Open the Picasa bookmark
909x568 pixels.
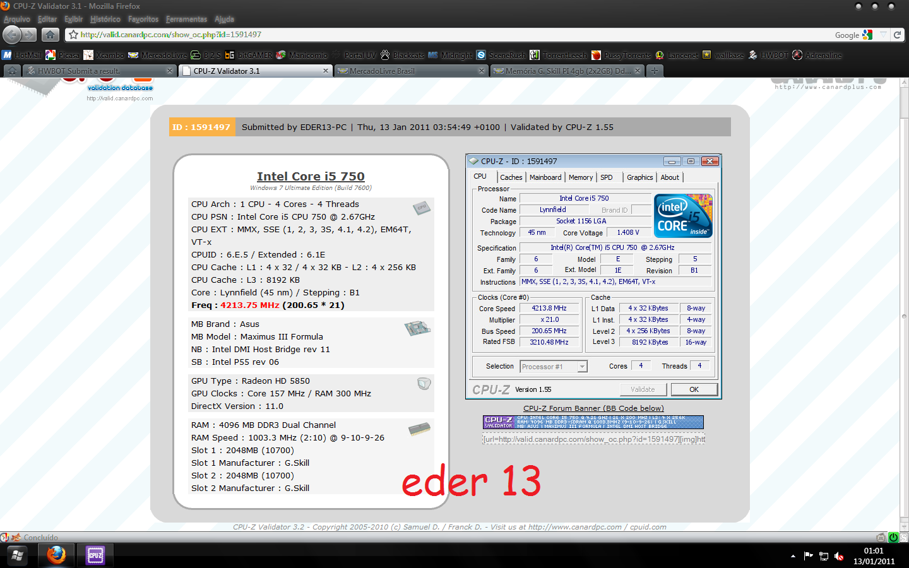click(x=62, y=55)
